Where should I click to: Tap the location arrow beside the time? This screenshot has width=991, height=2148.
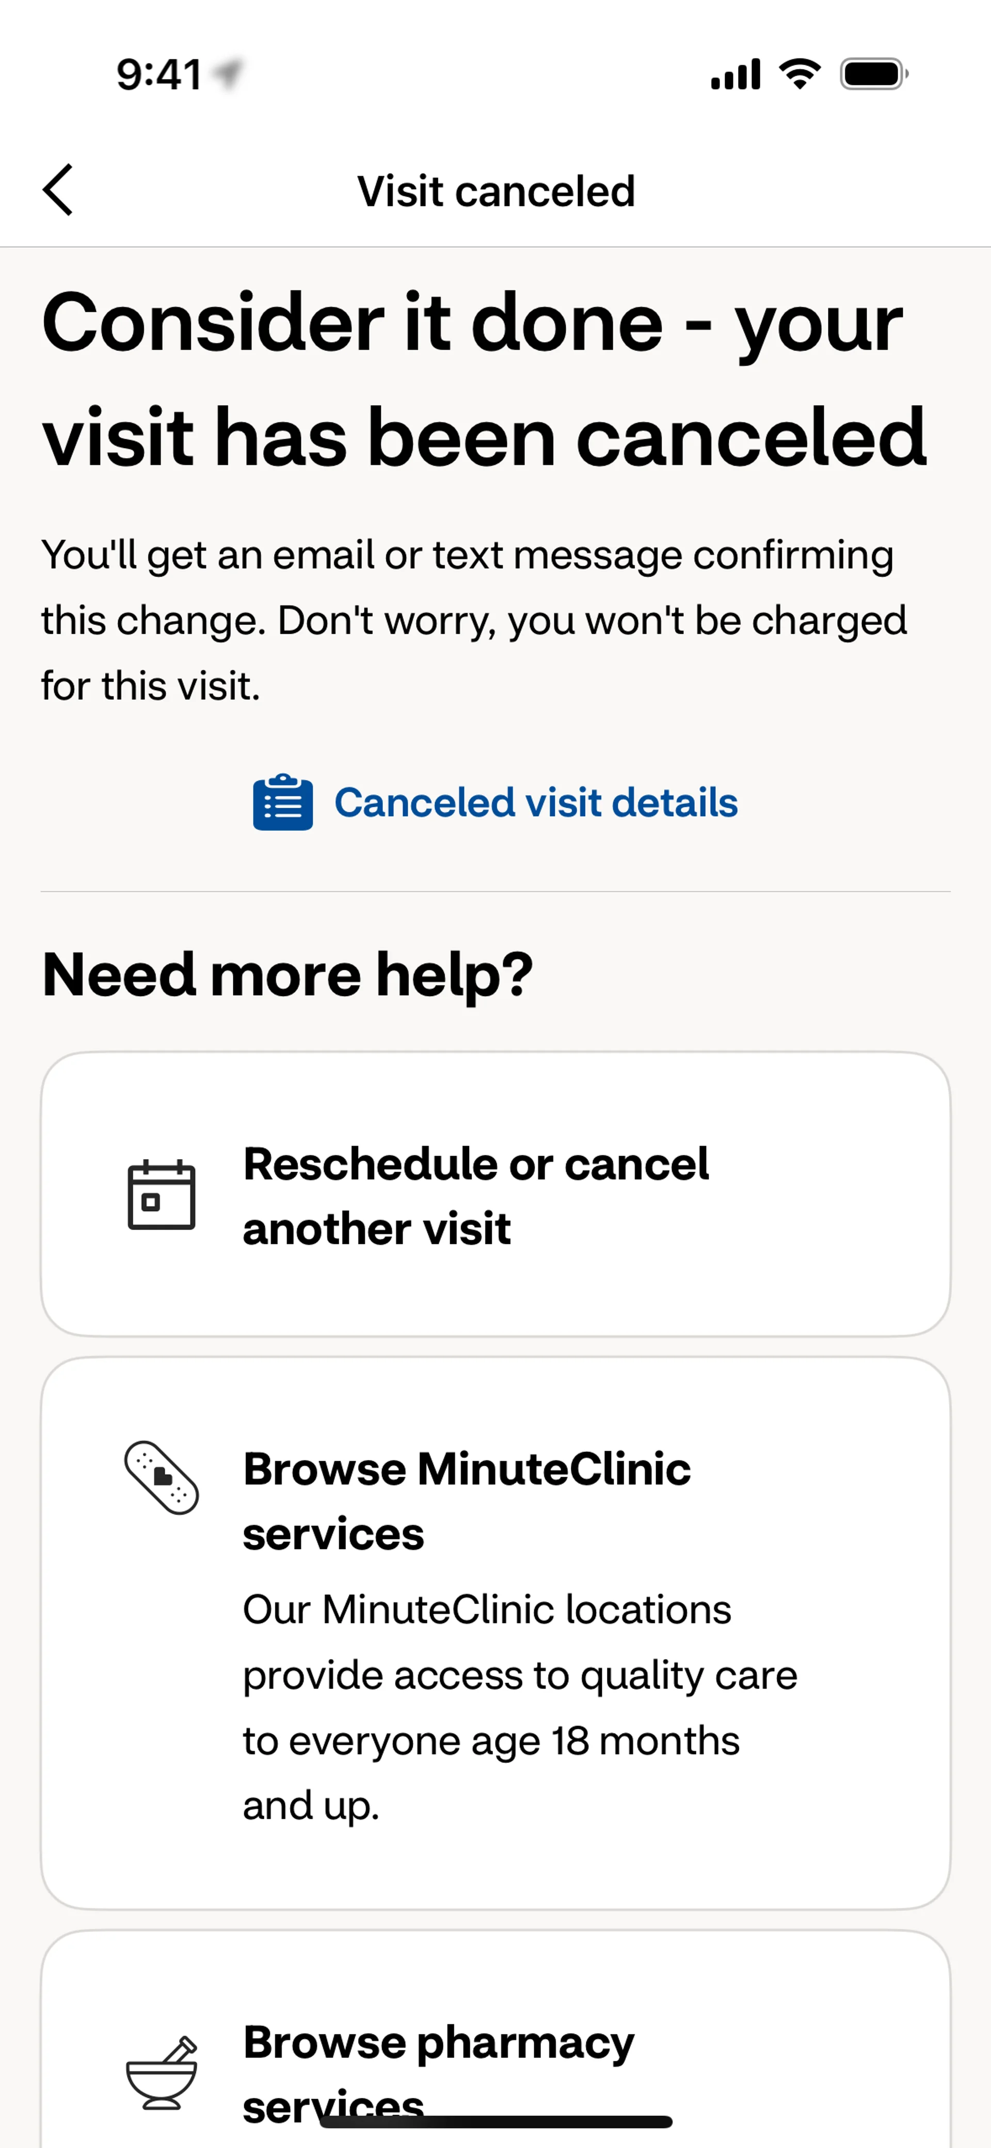[227, 73]
